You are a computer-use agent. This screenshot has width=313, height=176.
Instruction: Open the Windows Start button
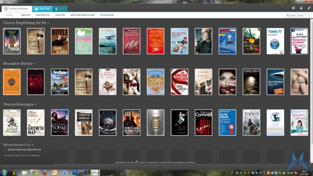(x=4, y=172)
